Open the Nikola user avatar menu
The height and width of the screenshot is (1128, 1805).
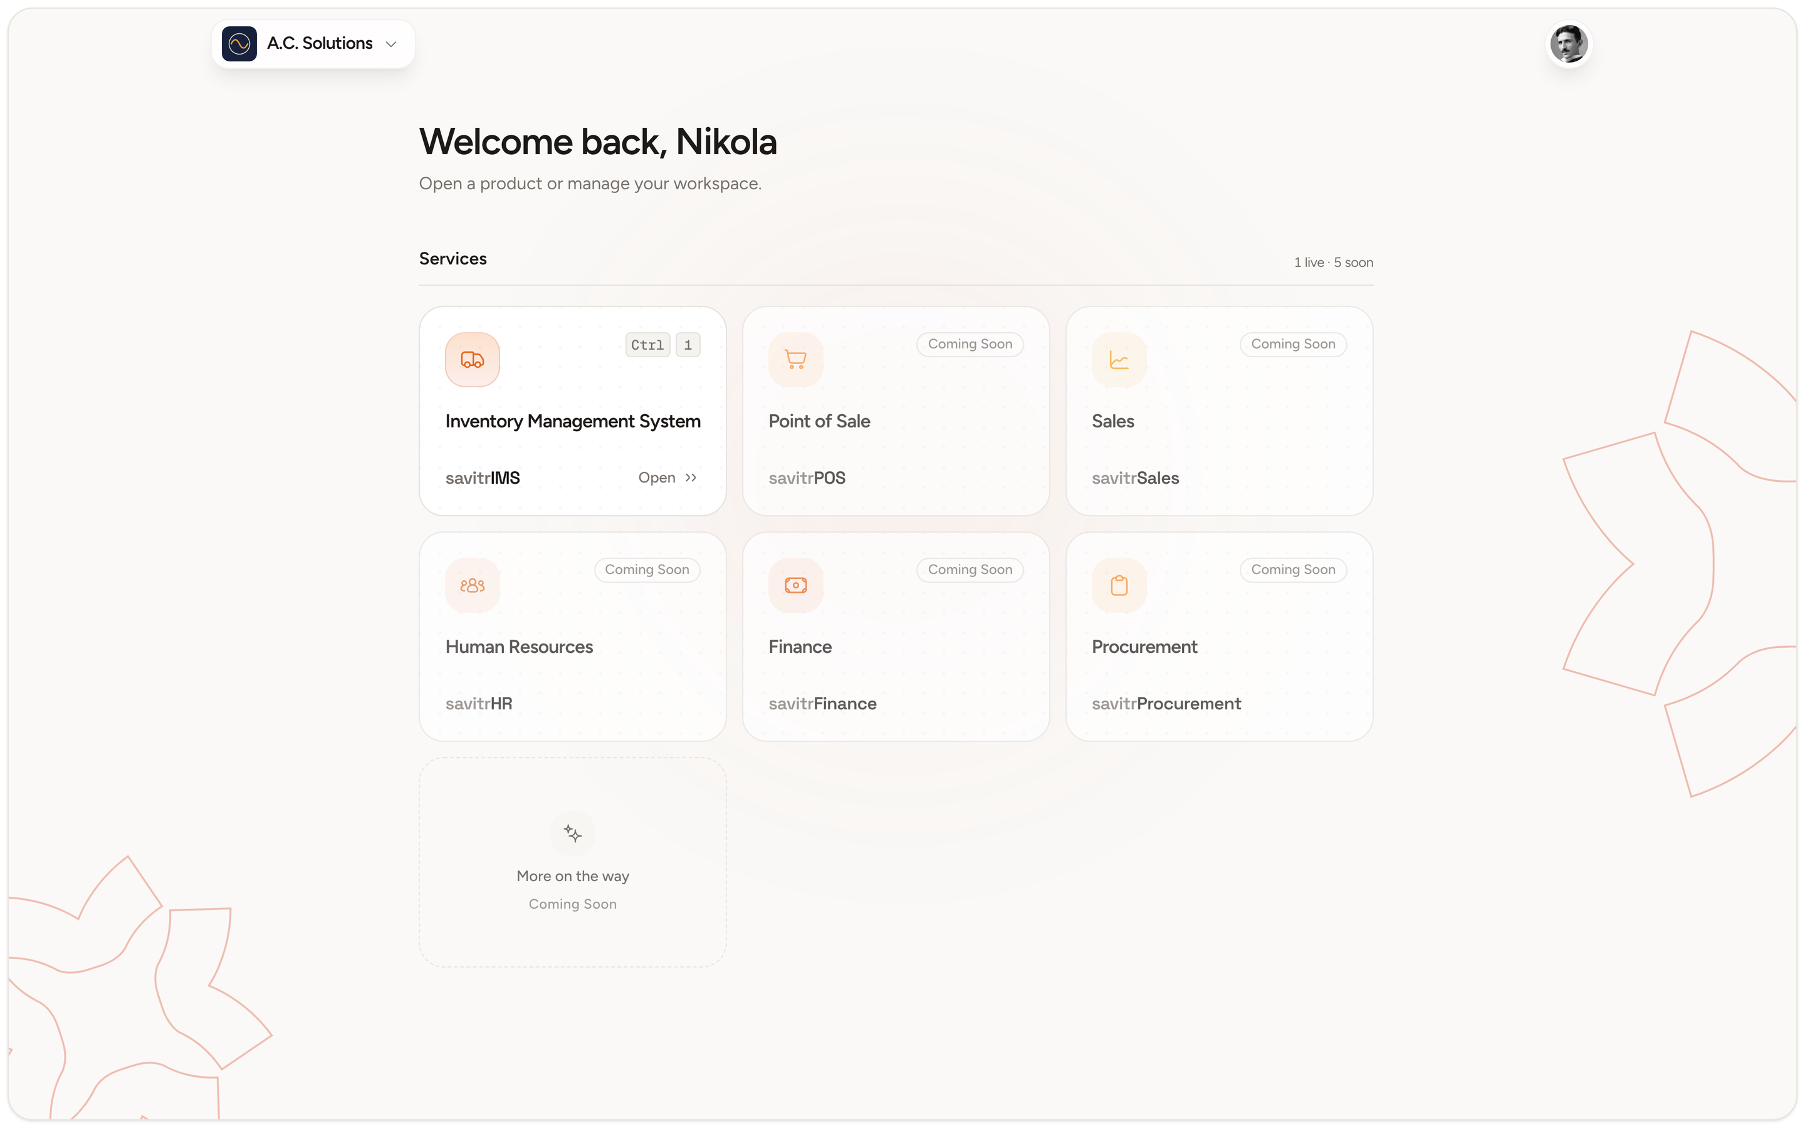tap(1569, 43)
